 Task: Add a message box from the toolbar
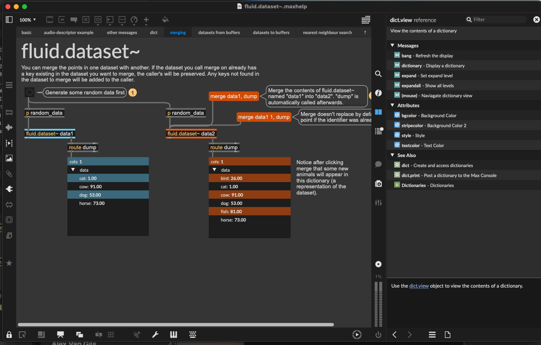(62, 20)
